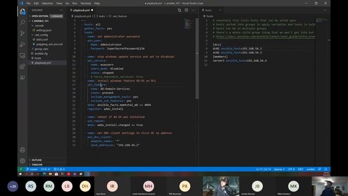The width and height of the screenshot is (348, 196).
Task: Open the Go menu
Action: (x=67, y=3)
